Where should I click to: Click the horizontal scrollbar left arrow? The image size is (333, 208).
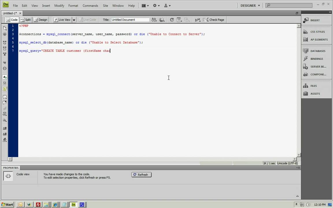pos(10,159)
